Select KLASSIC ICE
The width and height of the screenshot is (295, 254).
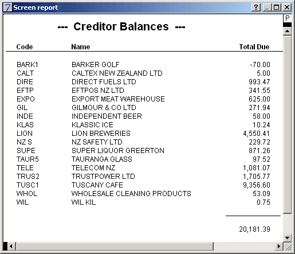[92, 125]
